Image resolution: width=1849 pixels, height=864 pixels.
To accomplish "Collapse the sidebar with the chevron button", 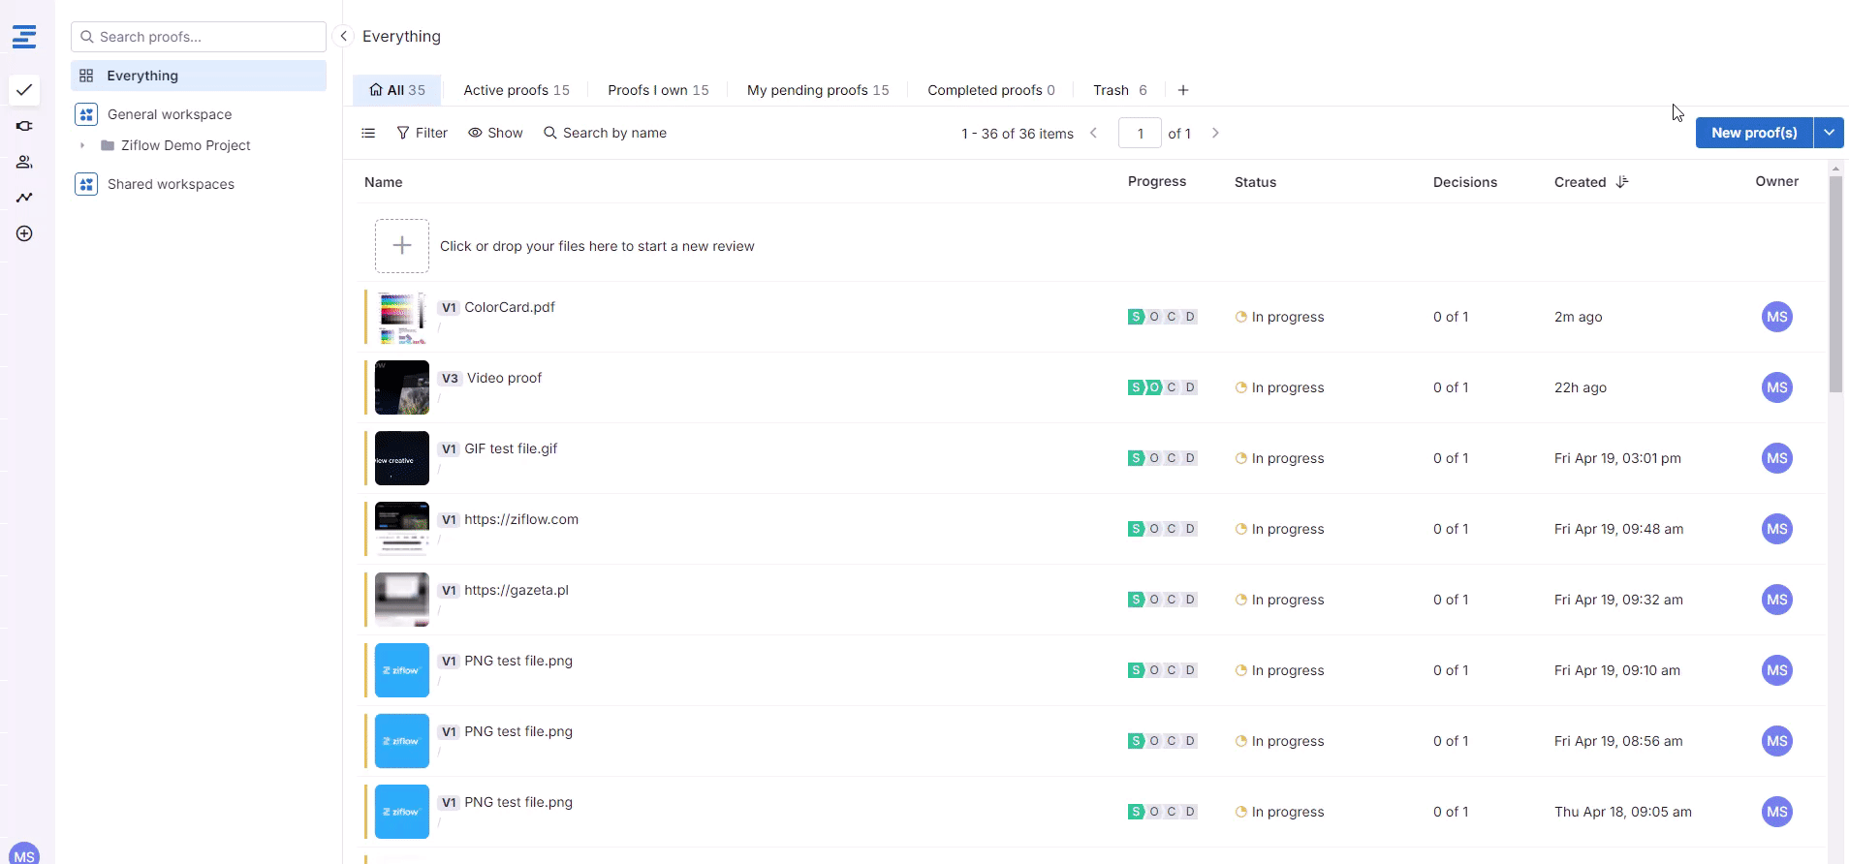I will [343, 36].
